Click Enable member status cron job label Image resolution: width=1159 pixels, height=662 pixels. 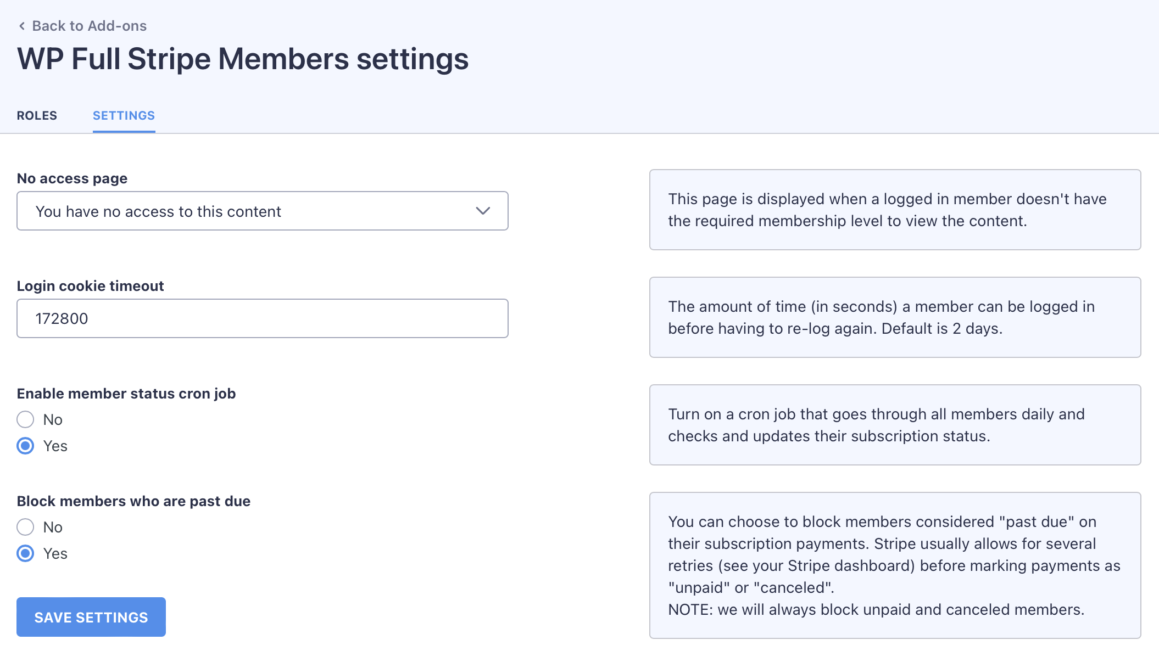(x=126, y=394)
